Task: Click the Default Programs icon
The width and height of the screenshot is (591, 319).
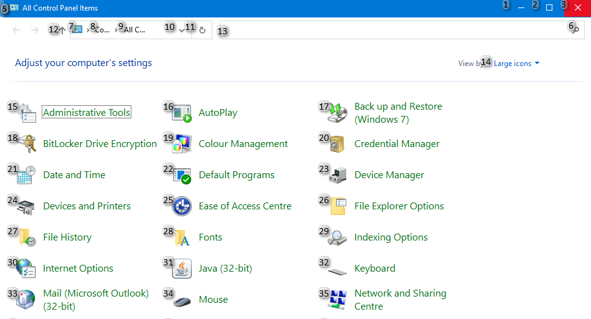Action: 182,175
